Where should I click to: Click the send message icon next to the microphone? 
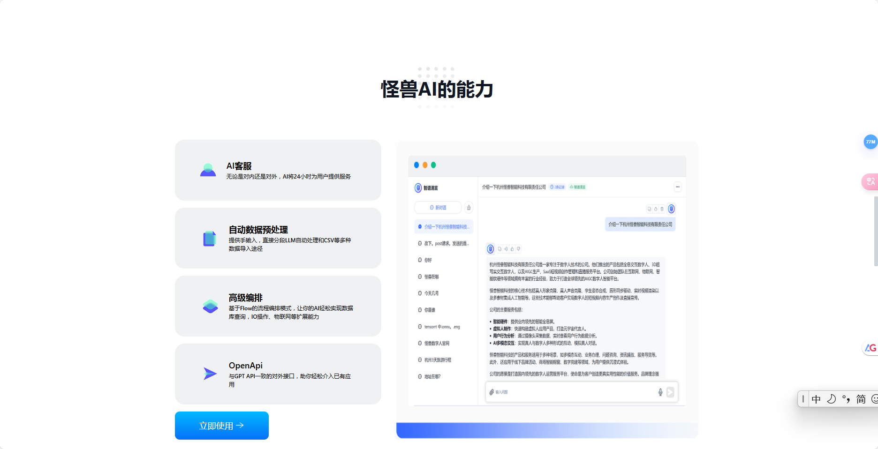670,392
